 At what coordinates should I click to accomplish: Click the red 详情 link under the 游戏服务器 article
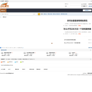pos(79,34)
